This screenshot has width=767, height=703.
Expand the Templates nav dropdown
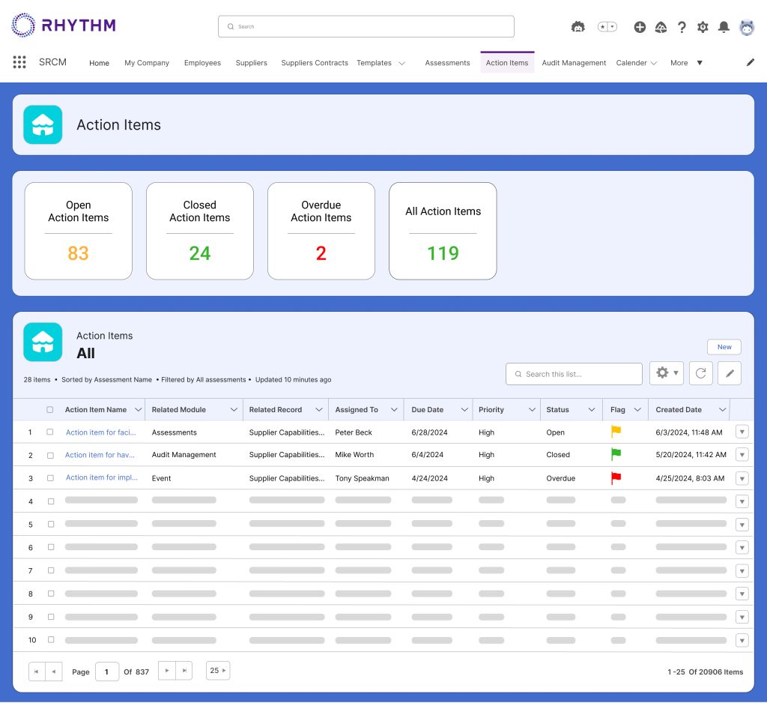pos(401,63)
